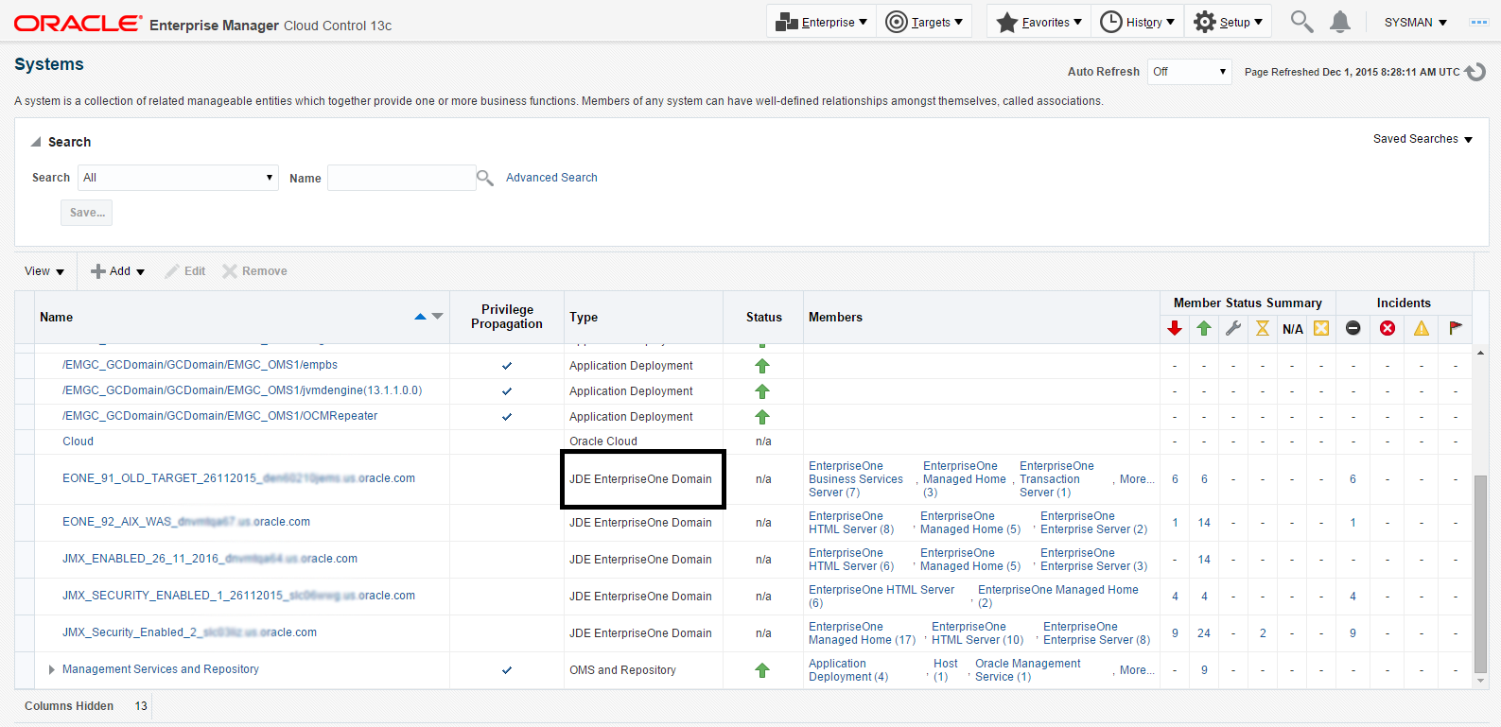Open the global search magnifier in header
Viewport: 1501px width, 727px height.
point(1302,22)
